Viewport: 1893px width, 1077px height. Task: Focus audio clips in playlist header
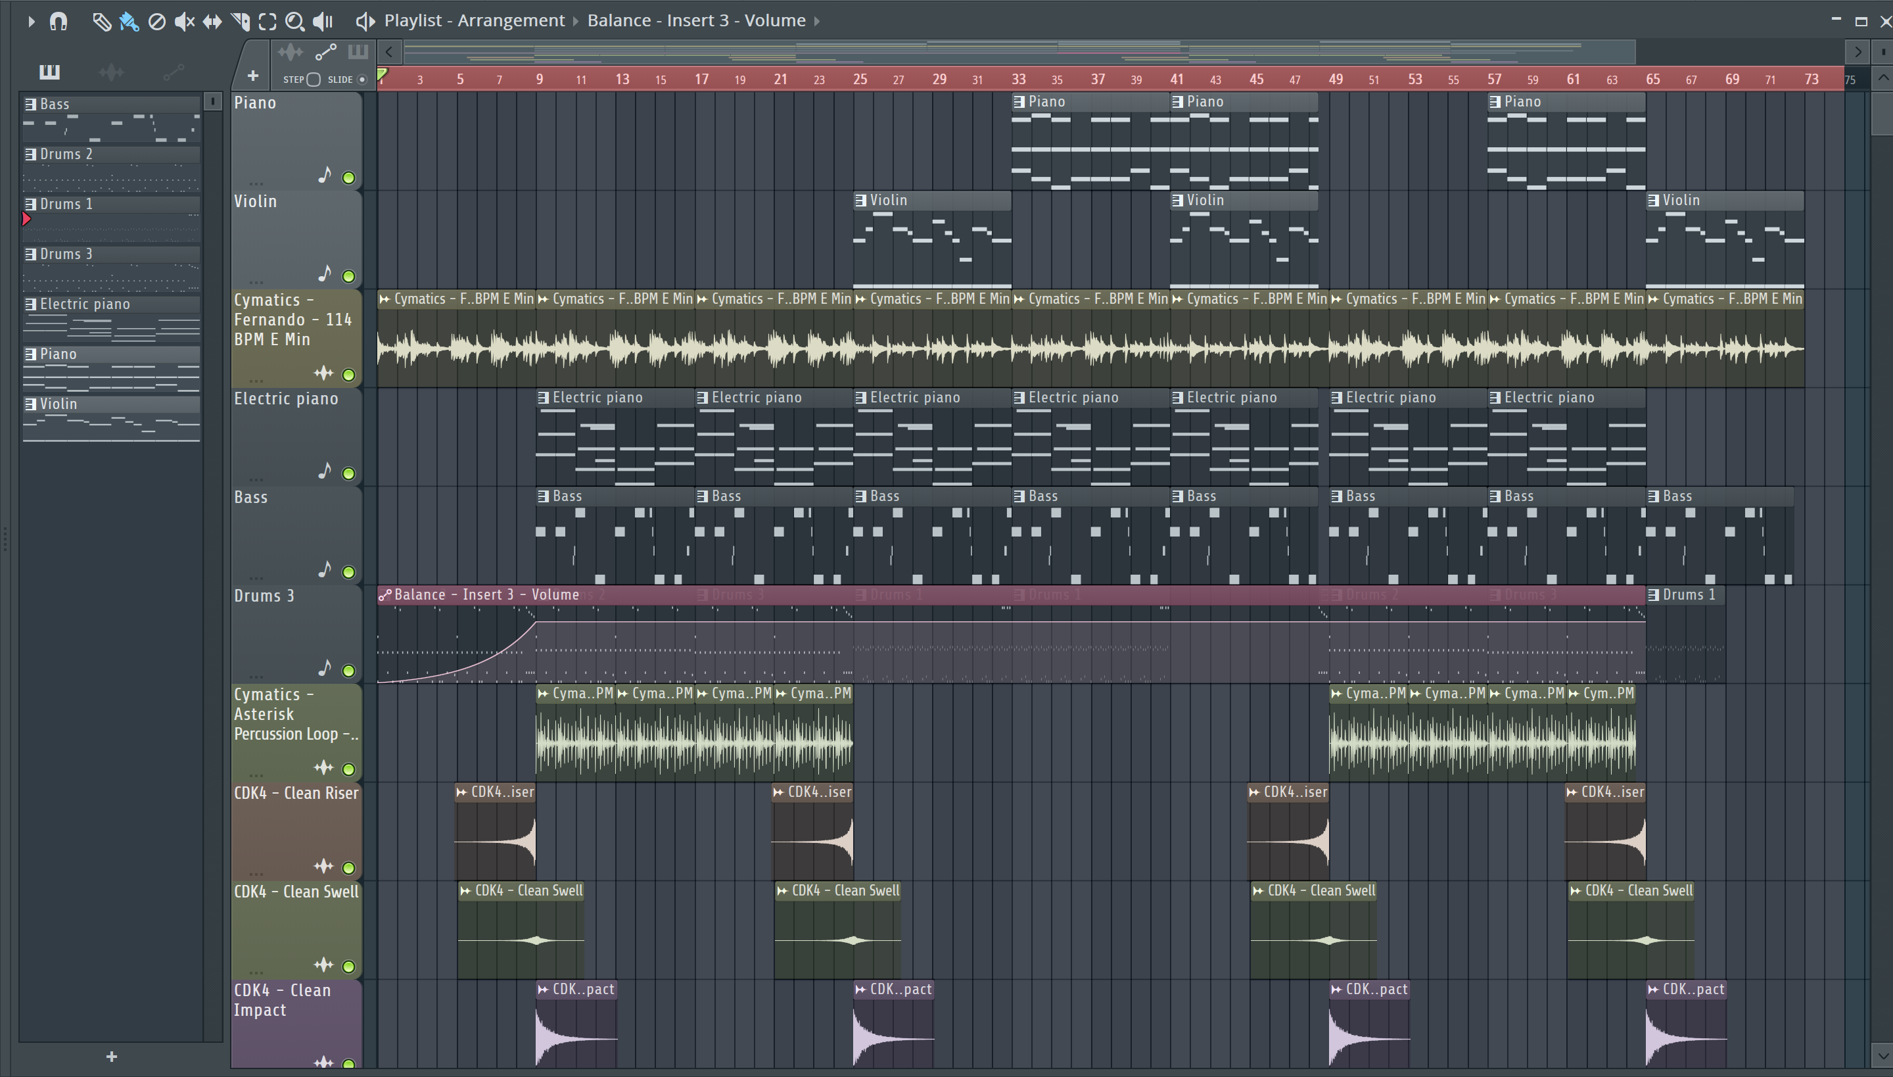(291, 52)
